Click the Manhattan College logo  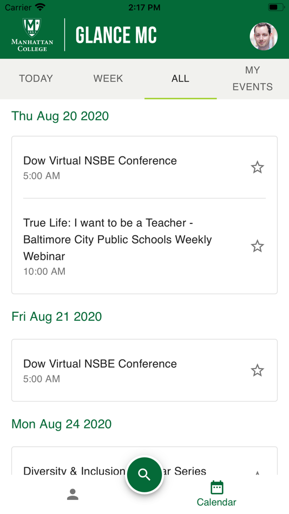[x=32, y=35]
